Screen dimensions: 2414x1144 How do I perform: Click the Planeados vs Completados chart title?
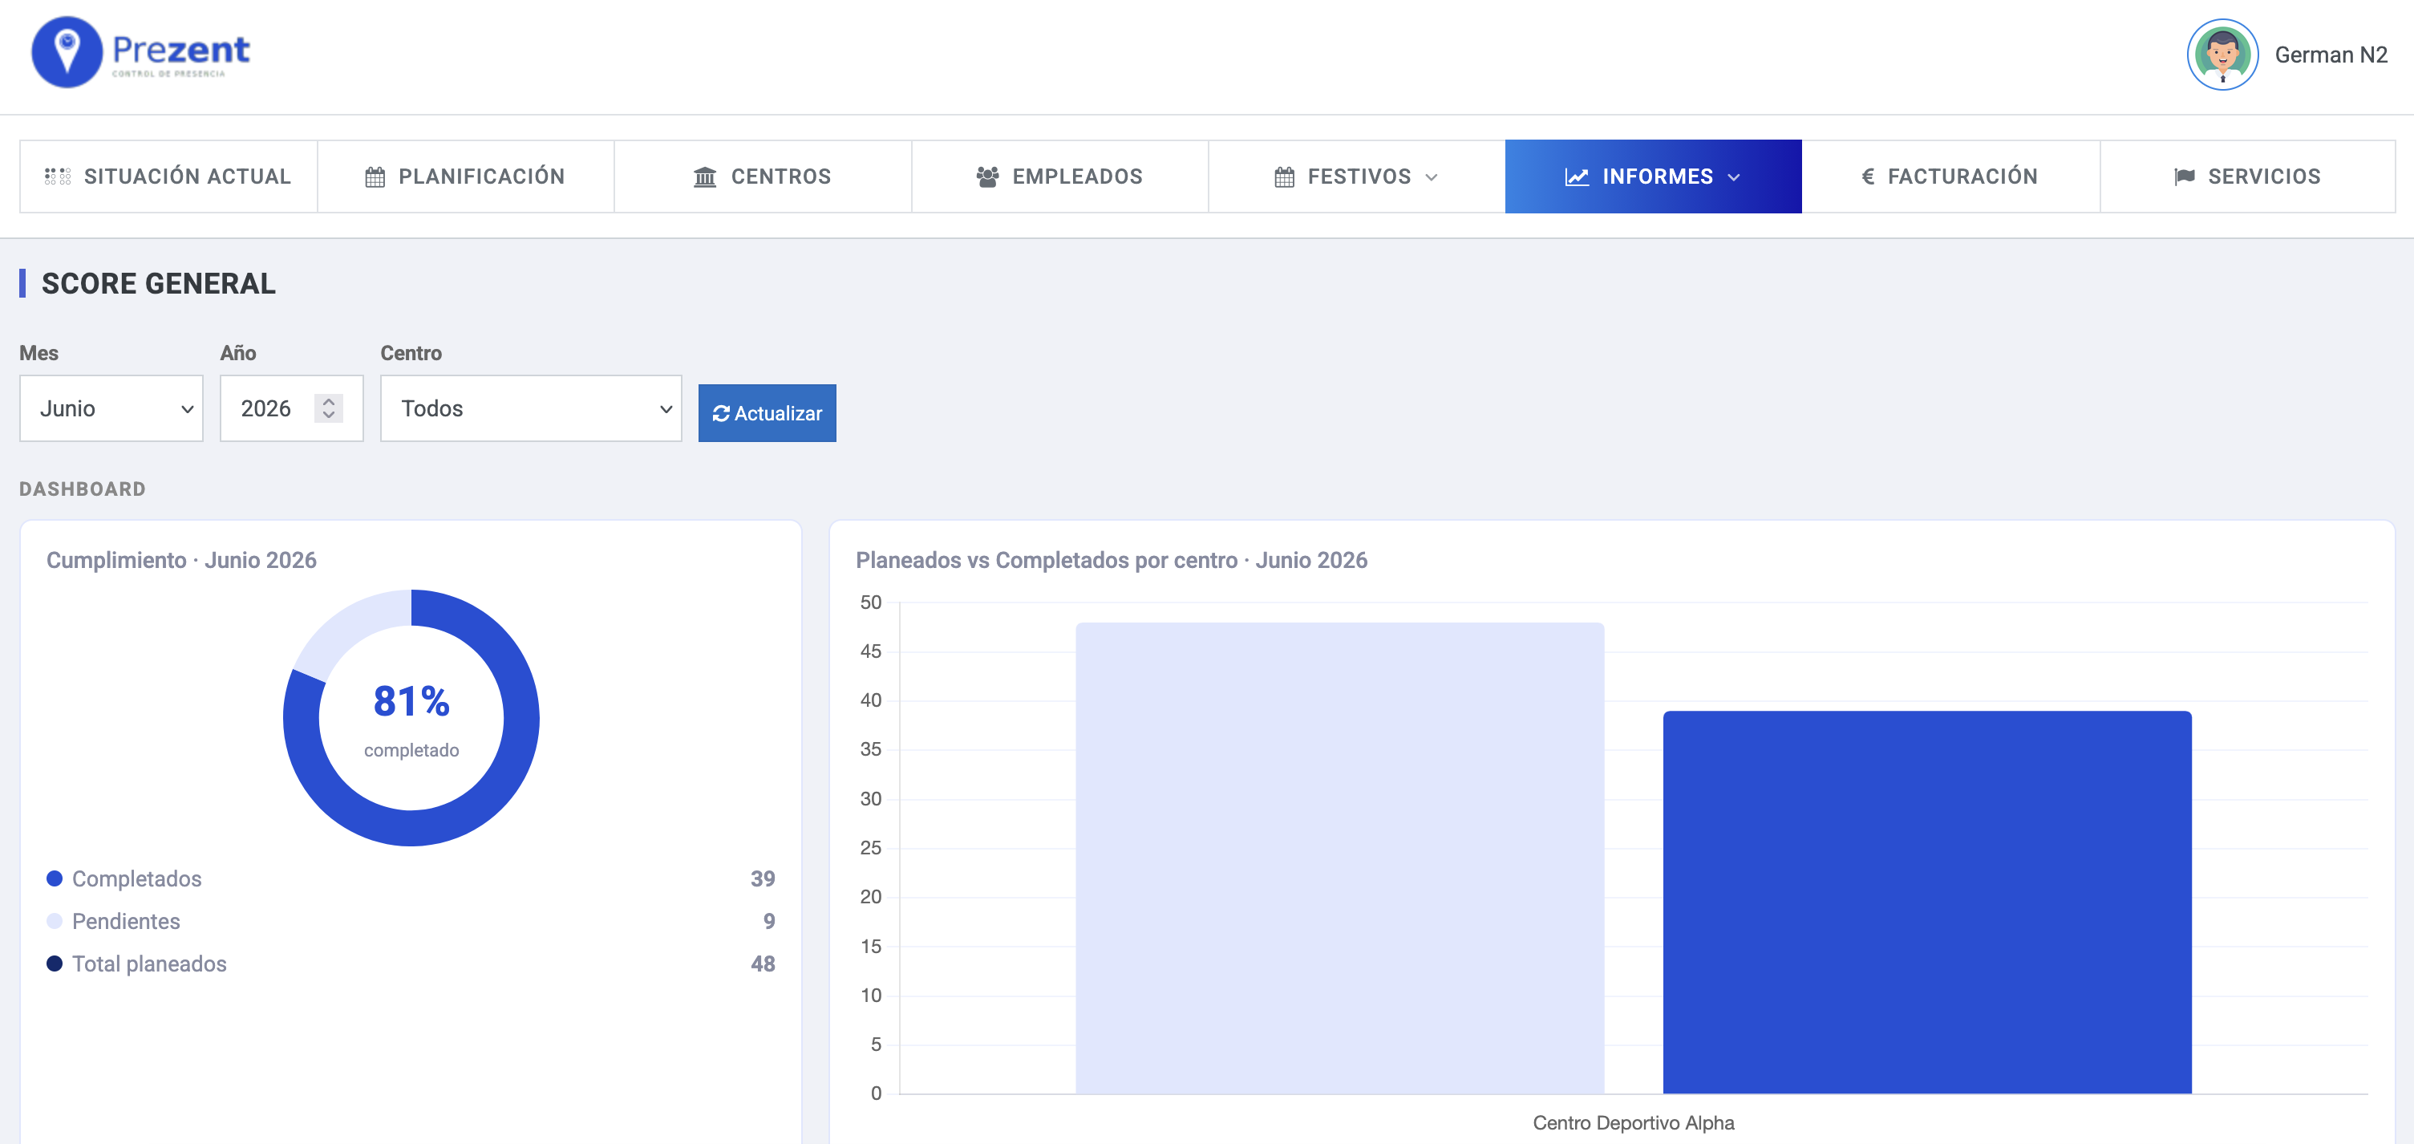[x=1112, y=560]
